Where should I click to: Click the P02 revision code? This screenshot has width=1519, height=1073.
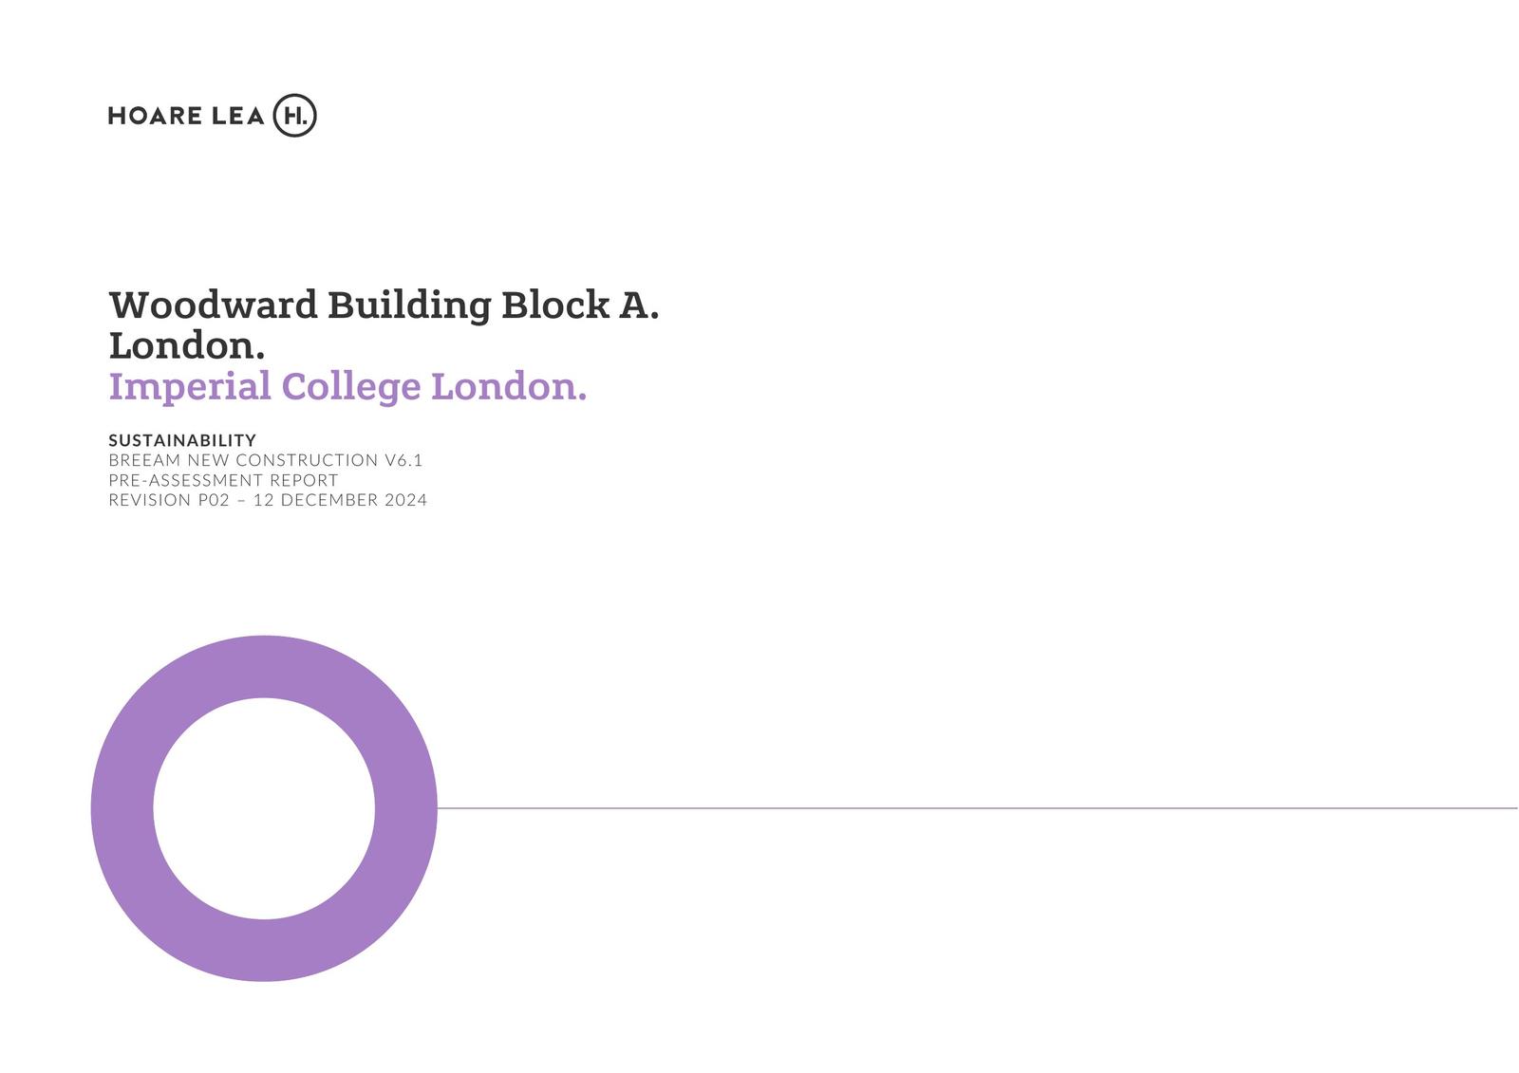214,500
